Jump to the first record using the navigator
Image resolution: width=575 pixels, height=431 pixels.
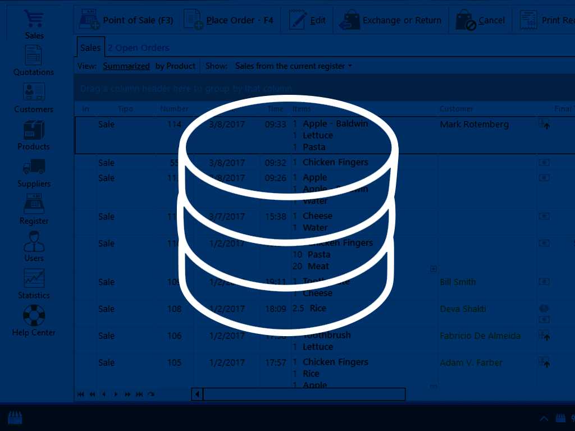pyautogui.click(x=80, y=395)
